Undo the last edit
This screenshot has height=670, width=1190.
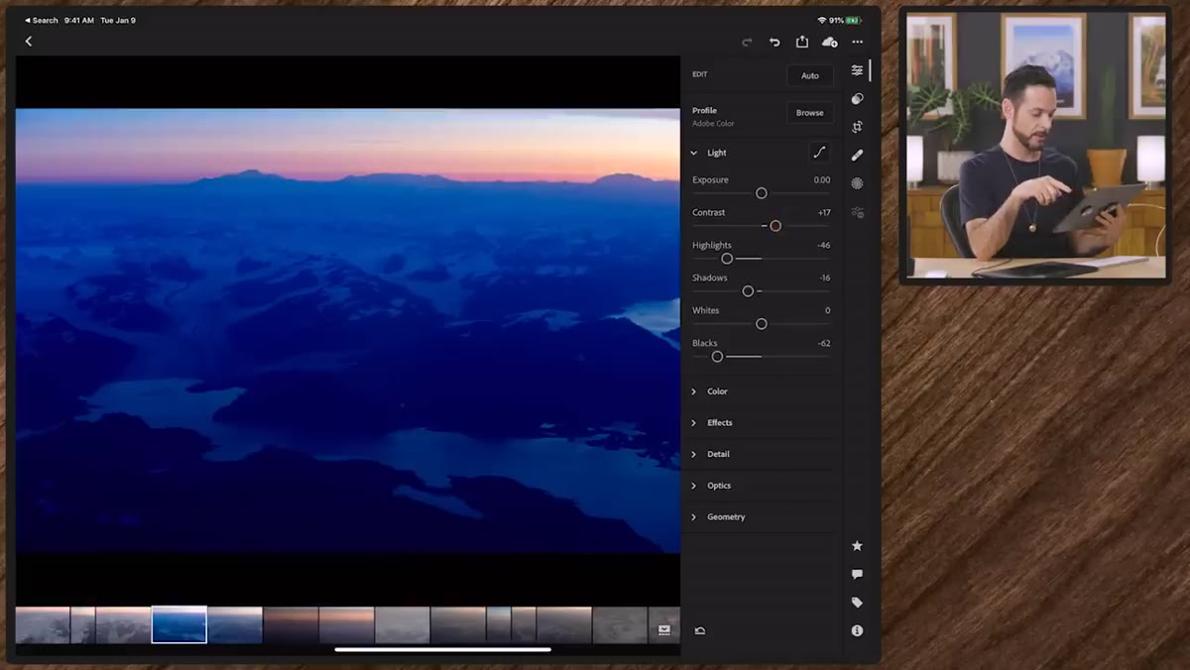coord(774,42)
